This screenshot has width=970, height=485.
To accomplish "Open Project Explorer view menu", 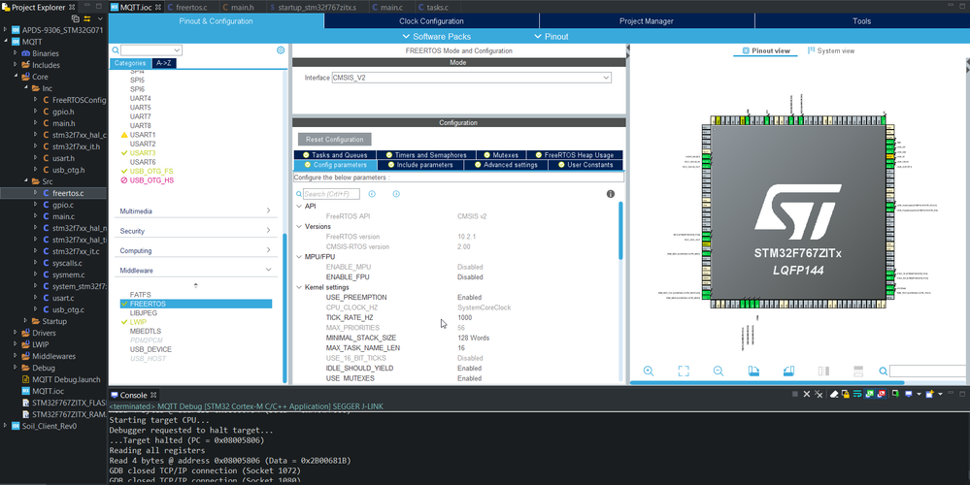I will pyautogui.click(x=100, y=19).
